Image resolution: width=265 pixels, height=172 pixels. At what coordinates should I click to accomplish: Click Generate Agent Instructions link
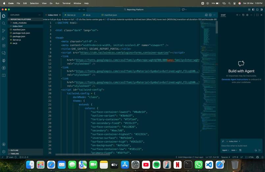(235, 79)
